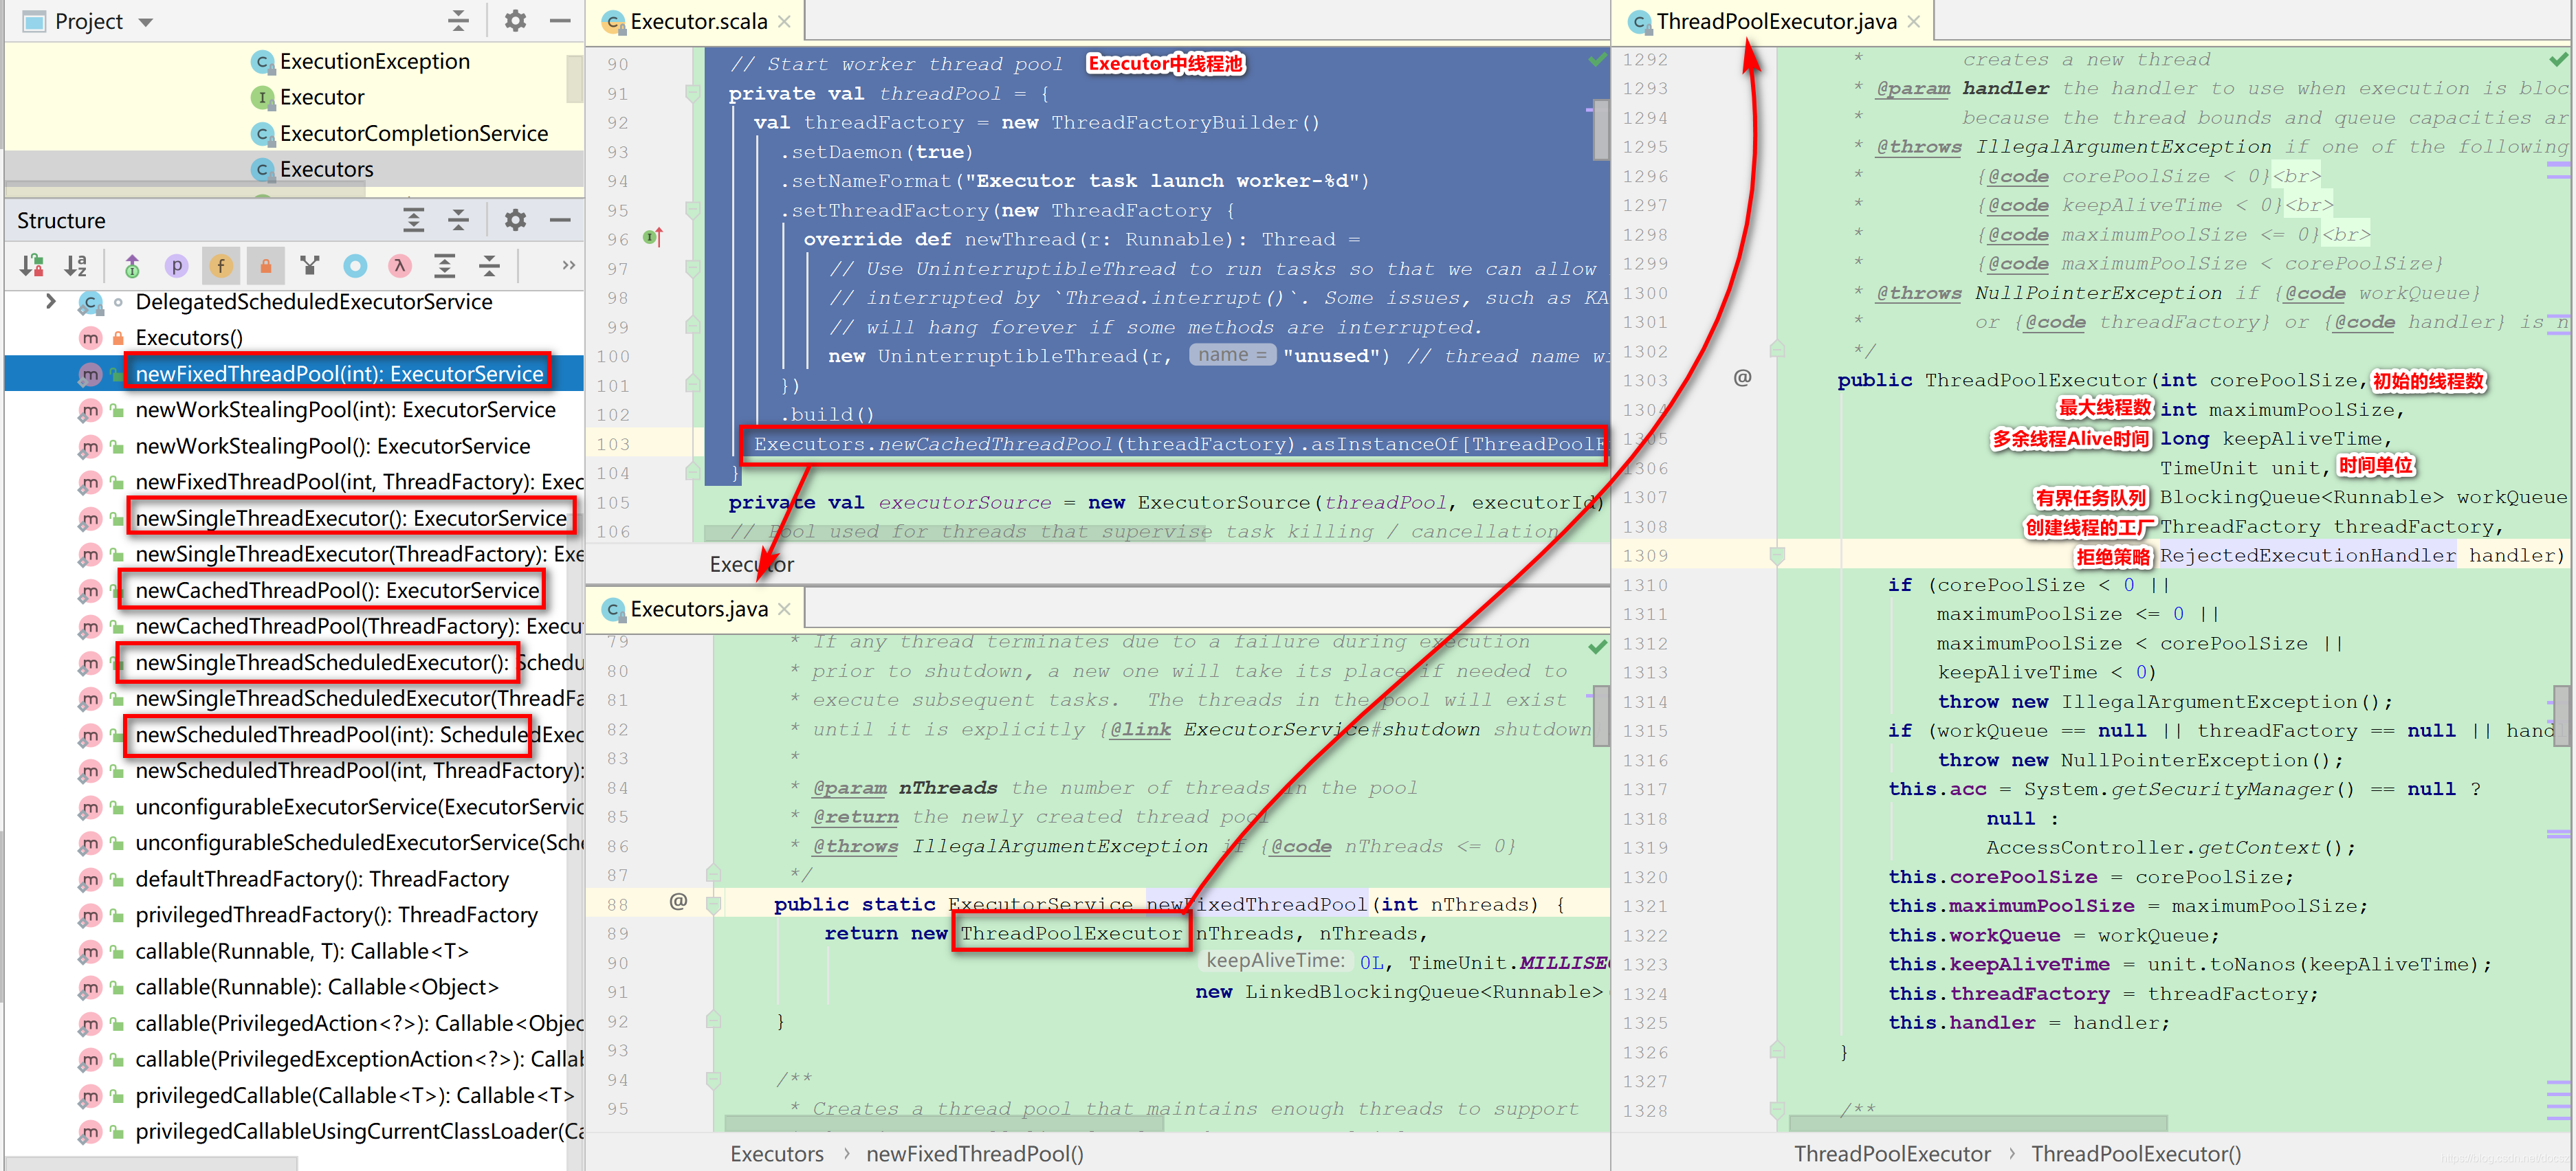Click newFixedThreadPool() breadcrumb at bottom
This screenshot has height=1171, width=2576.
point(974,1153)
